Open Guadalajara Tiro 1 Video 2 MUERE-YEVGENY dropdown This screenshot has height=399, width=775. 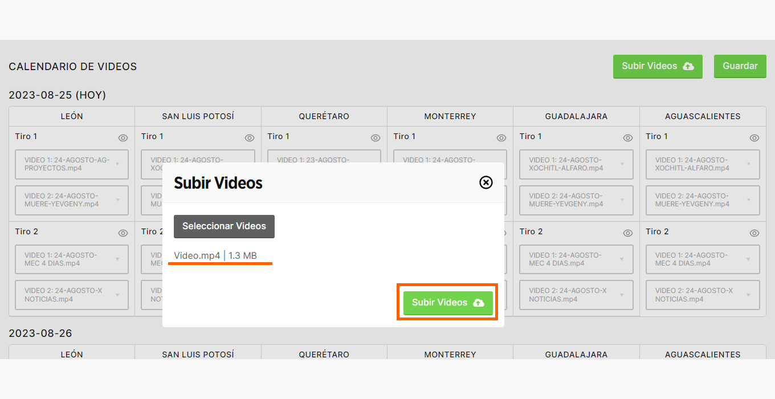pos(577,200)
